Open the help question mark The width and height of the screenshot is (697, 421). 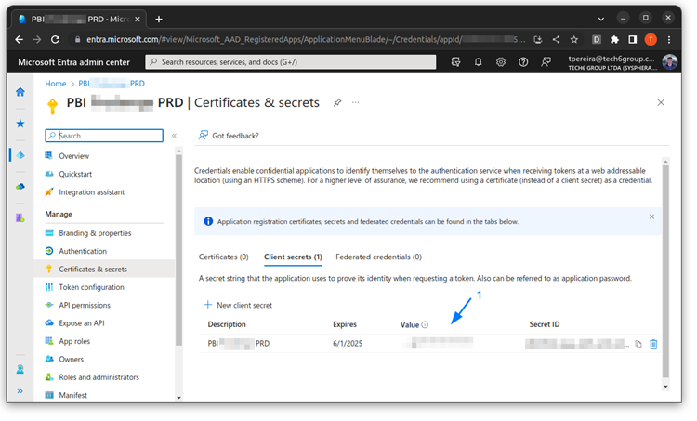click(x=524, y=62)
